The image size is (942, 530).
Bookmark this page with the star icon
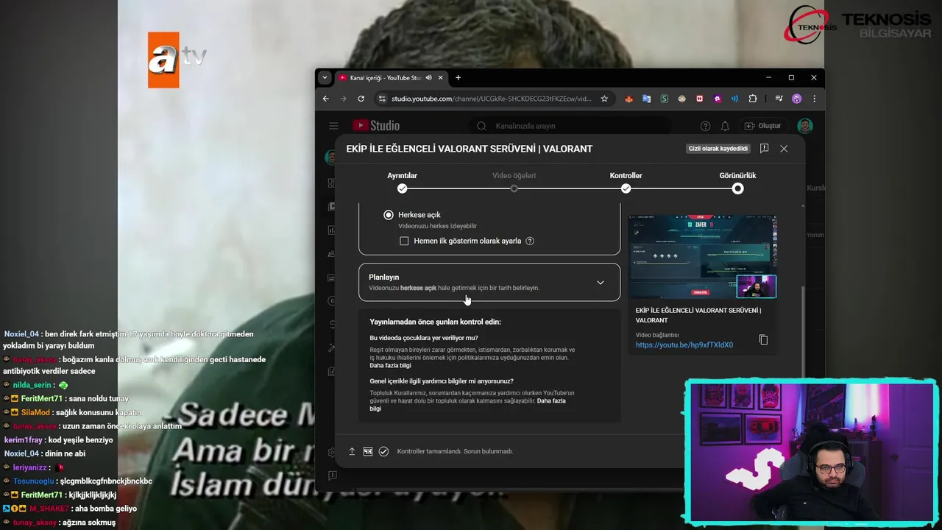point(604,99)
